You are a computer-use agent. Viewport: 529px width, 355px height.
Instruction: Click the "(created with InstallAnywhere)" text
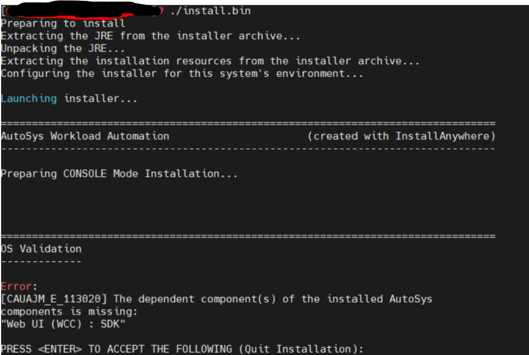coord(401,136)
